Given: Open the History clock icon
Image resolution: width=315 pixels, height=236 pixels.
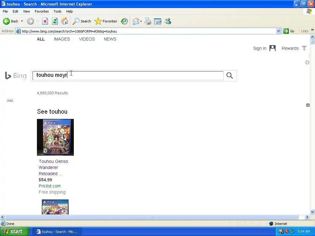Looking at the screenshot, I should 124,21.
